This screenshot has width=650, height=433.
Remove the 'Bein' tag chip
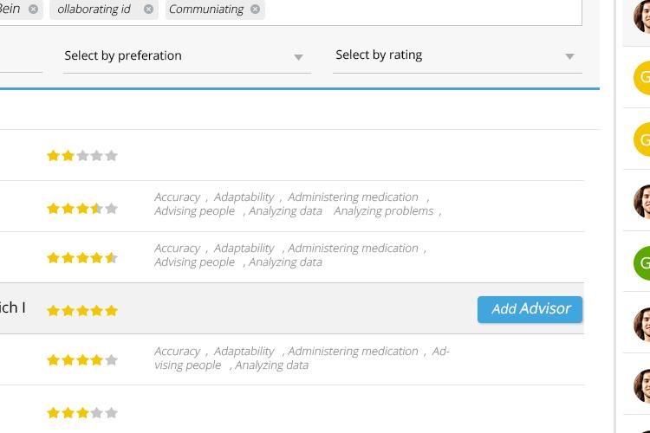[33, 9]
